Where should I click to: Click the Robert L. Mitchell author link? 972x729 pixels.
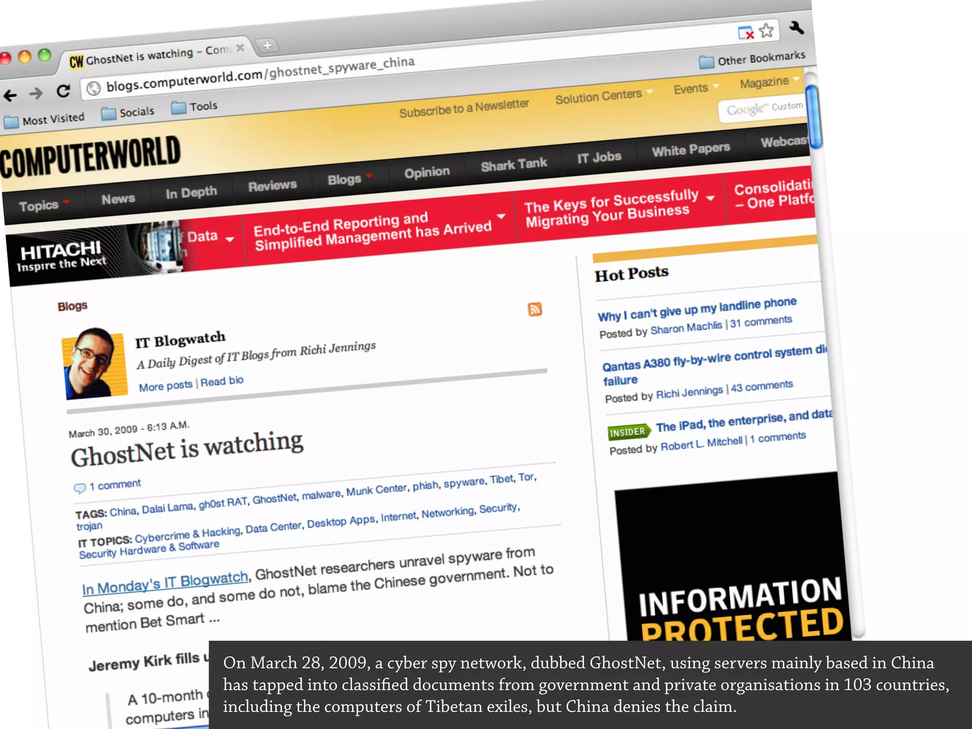[x=701, y=444]
